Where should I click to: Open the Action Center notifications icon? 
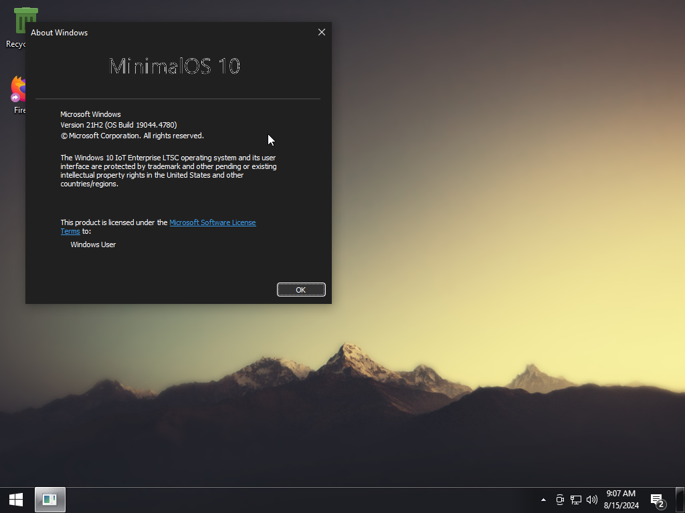pos(657,500)
